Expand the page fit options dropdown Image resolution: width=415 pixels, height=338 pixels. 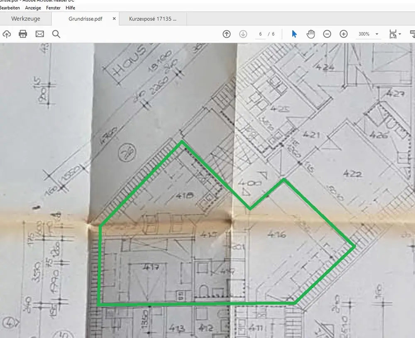(400, 34)
